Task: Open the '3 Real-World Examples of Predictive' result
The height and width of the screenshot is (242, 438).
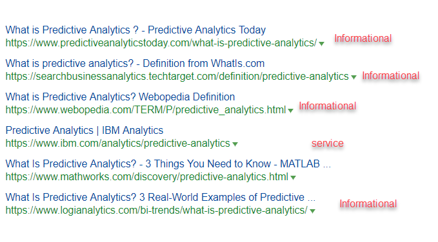Action: point(161,197)
